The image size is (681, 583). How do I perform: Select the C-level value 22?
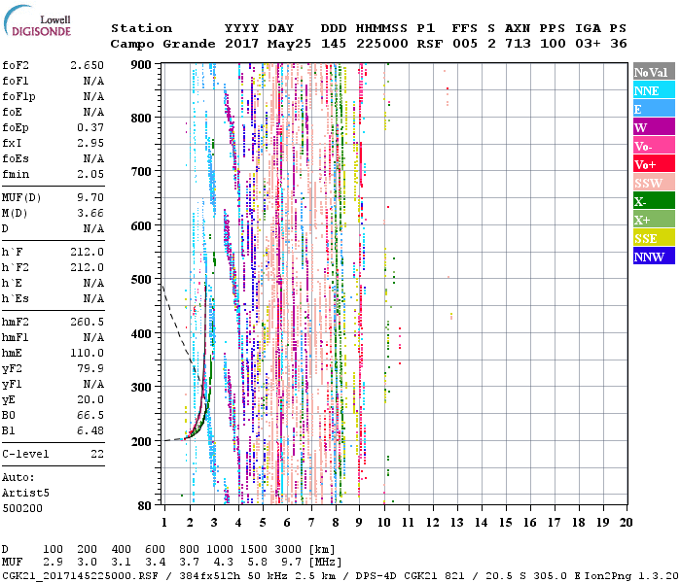pyautogui.click(x=97, y=454)
